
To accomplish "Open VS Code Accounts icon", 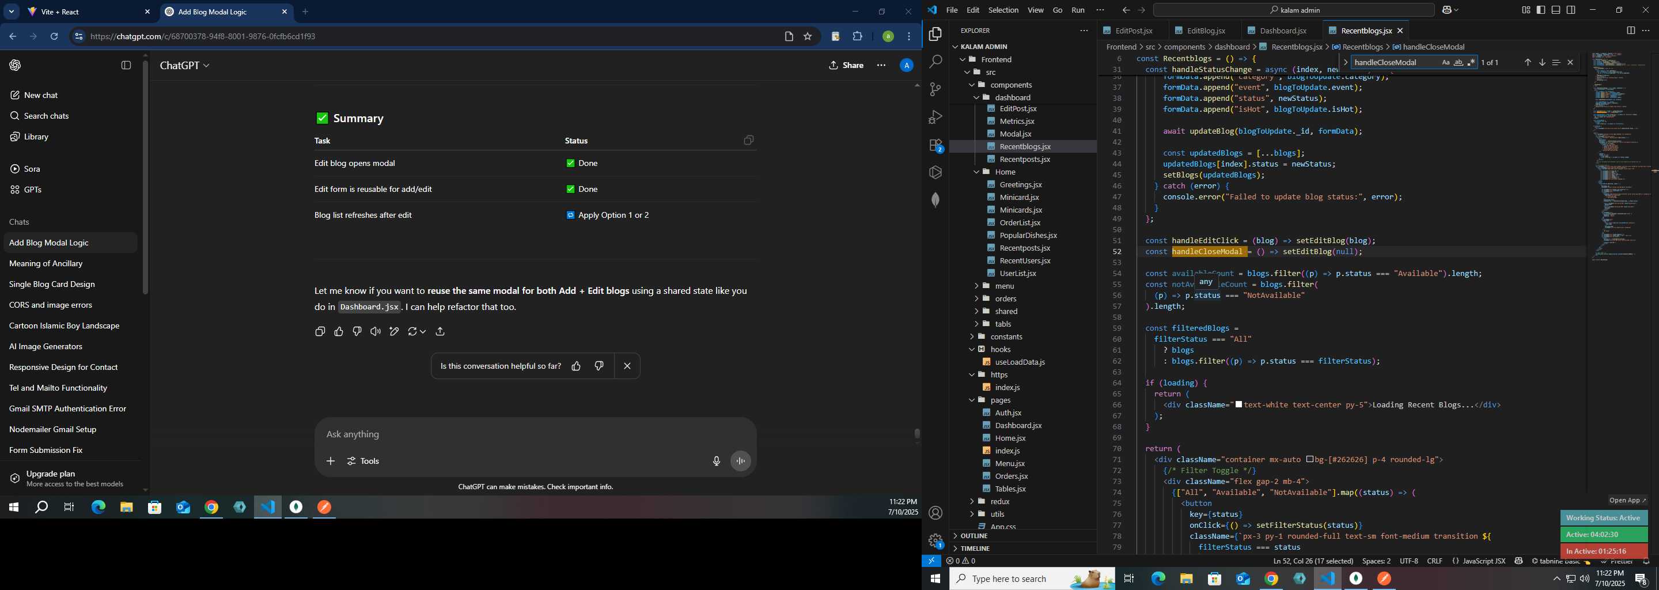I will click(x=935, y=513).
